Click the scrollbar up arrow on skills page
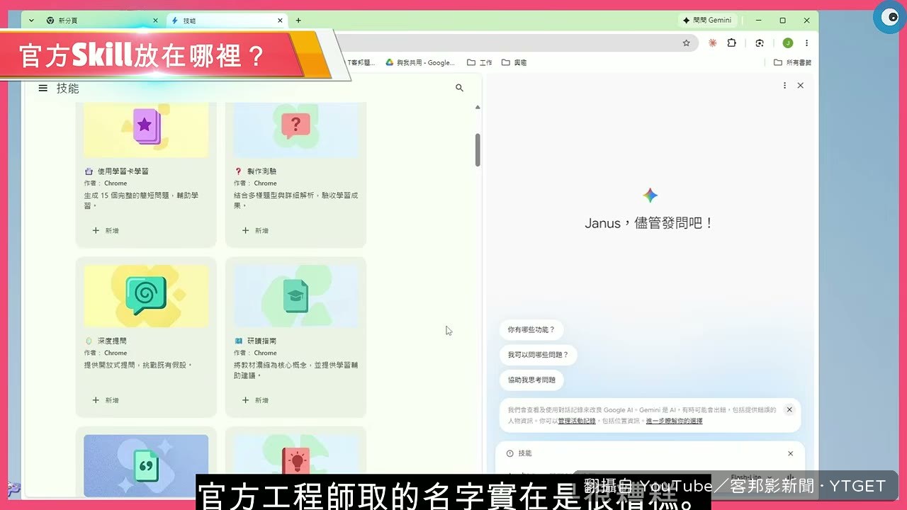 click(x=478, y=107)
